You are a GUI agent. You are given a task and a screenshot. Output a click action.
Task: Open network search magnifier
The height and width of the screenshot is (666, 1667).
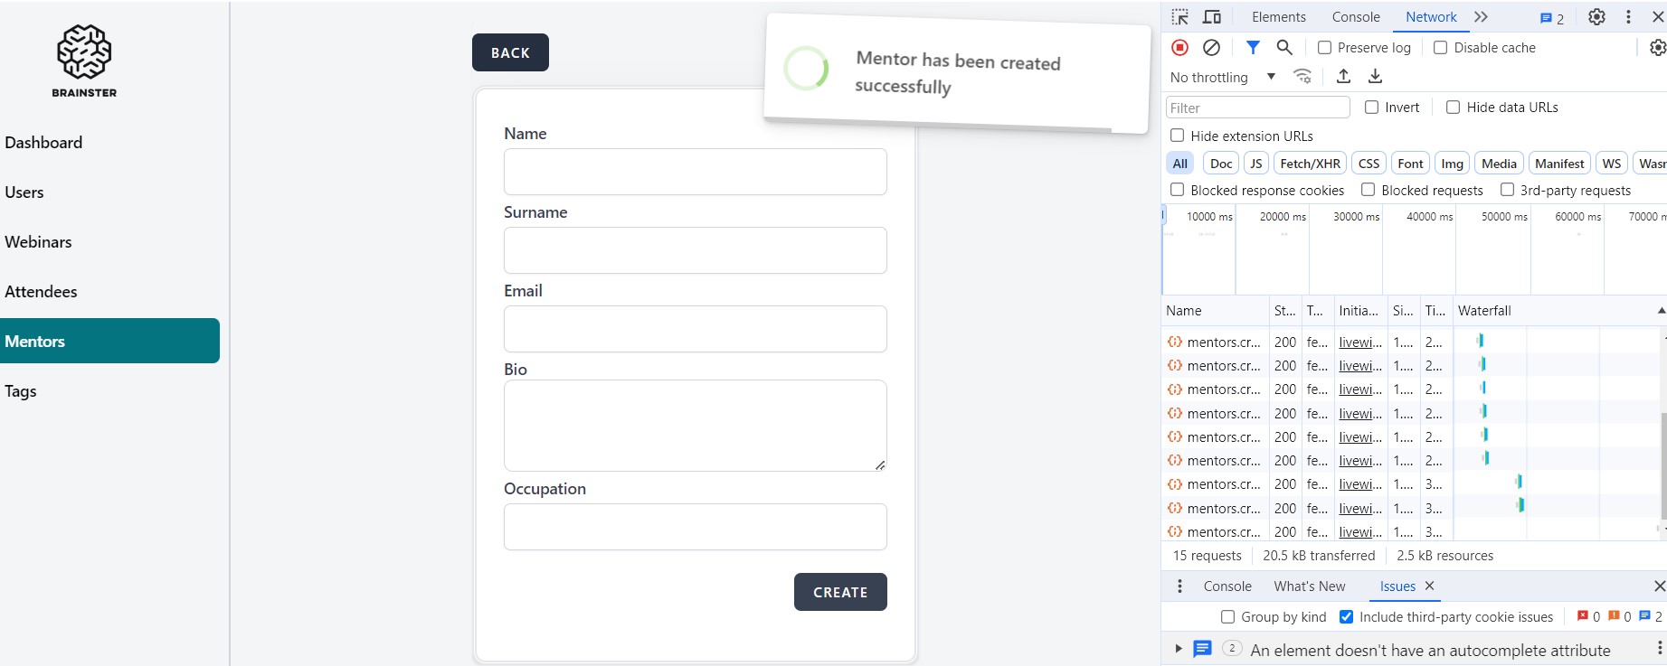point(1284,48)
